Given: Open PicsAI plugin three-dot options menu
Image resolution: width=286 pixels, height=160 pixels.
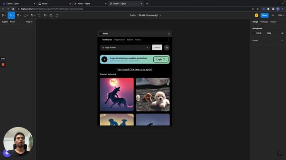Looking at the screenshot, I should [x=168, y=40].
